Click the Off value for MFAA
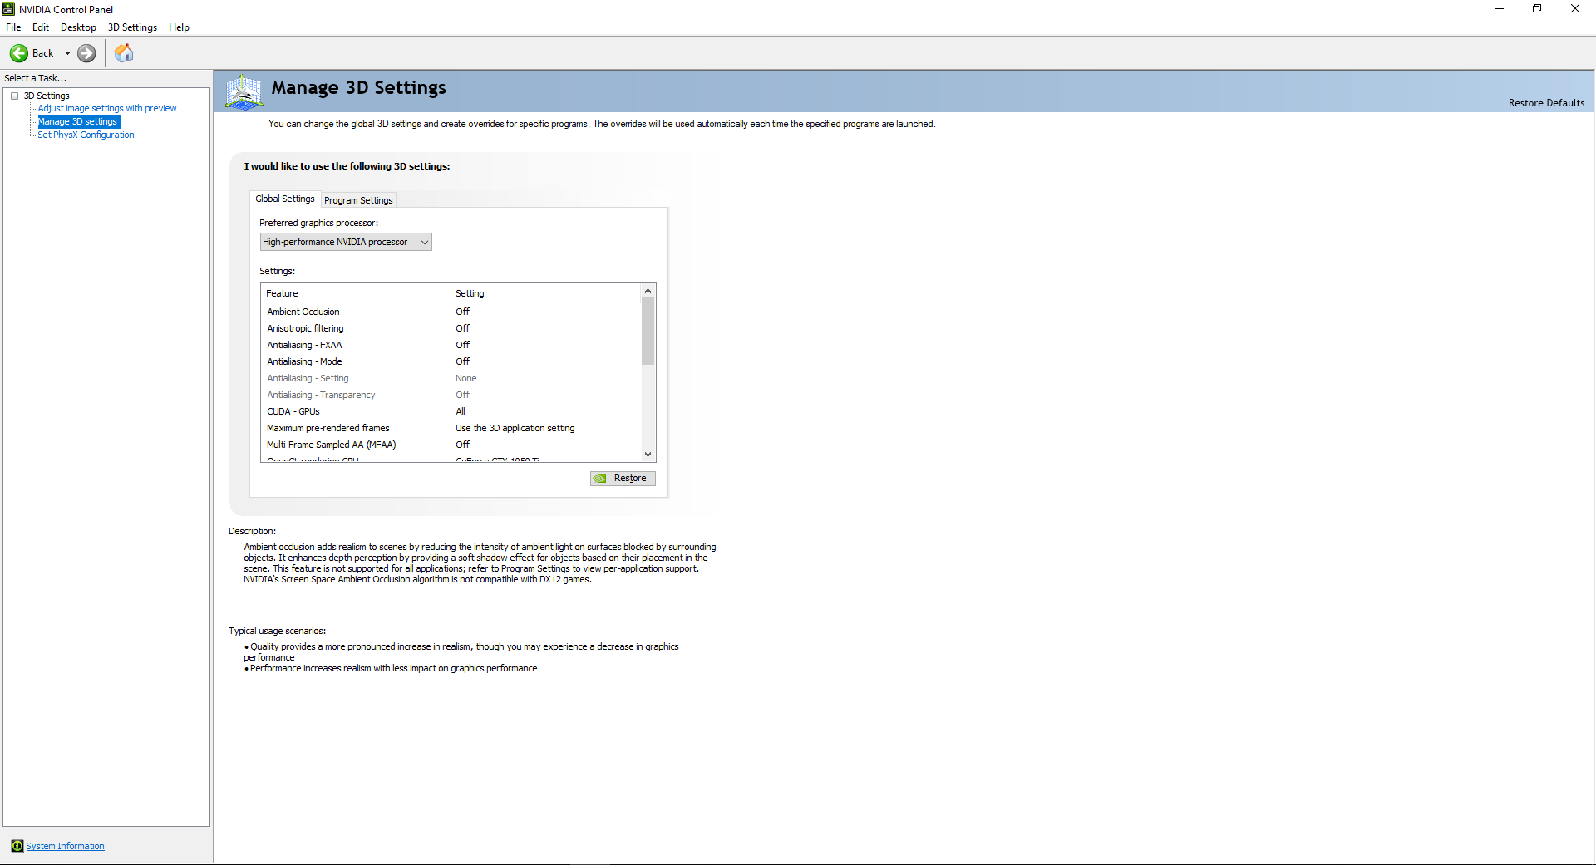 (x=463, y=445)
